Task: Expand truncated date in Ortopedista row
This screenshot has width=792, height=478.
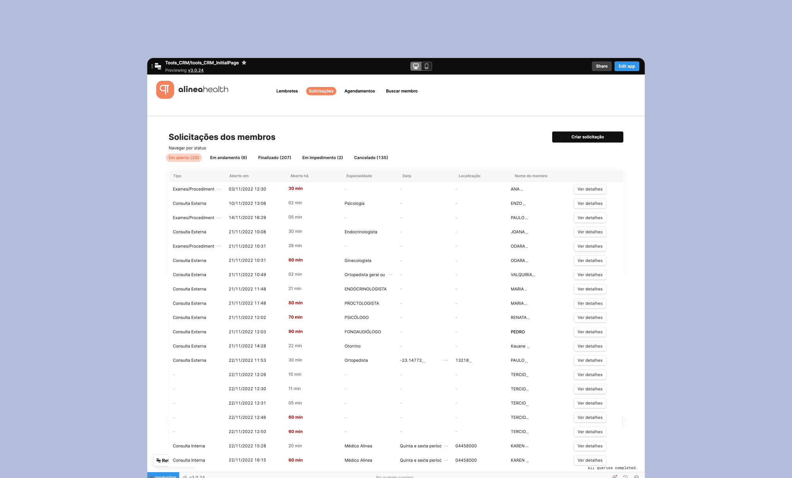Action: pyautogui.click(x=446, y=360)
